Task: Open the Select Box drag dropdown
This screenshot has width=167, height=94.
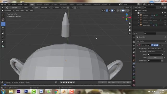Action: [x=45, y=8]
